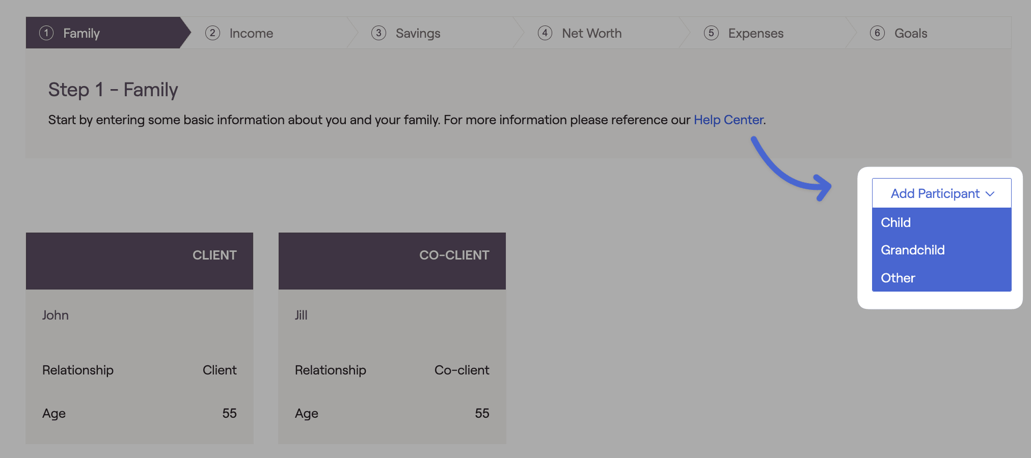The width and height of the screenshot is (1031, 458).
Task: Click the circled number 3 step icon
Action: (379, 33)
